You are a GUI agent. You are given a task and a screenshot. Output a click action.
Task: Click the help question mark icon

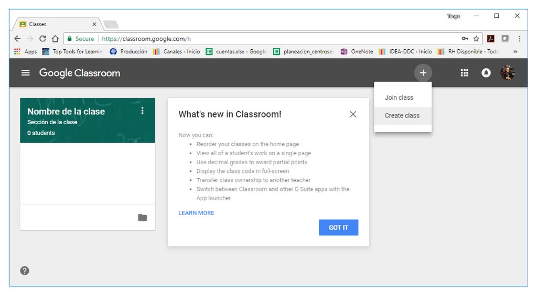(25, 271)
